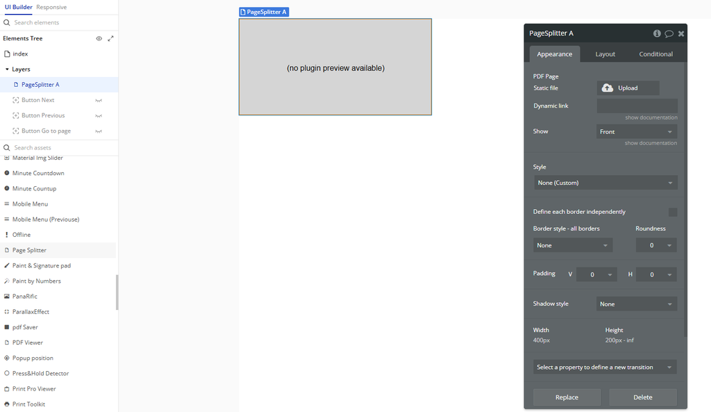Viewport: 711px width, 412px height.
Task: Enable Define each border independently
Action: 672,211
